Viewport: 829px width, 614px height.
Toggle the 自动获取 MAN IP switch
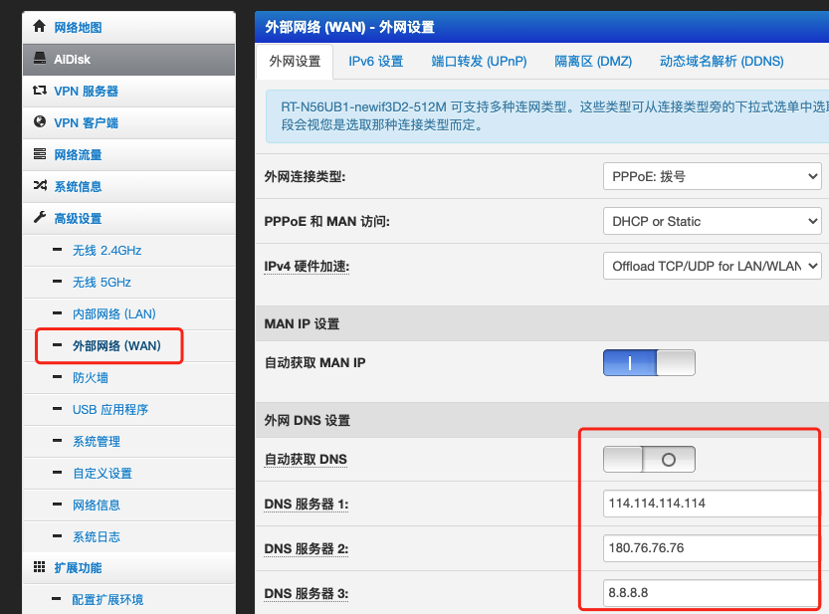649,362
